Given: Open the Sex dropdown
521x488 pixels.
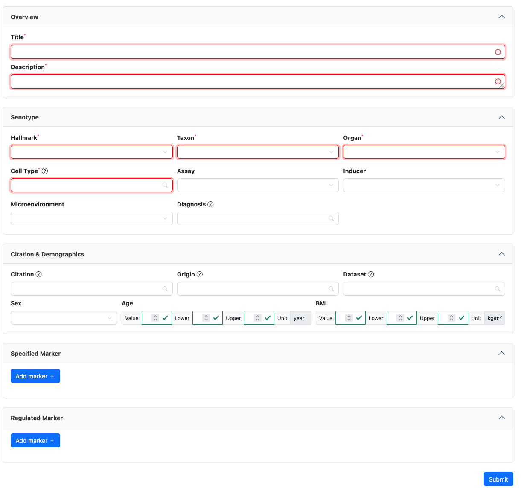Looking at the screenshot, I should (x=64, y=318).
